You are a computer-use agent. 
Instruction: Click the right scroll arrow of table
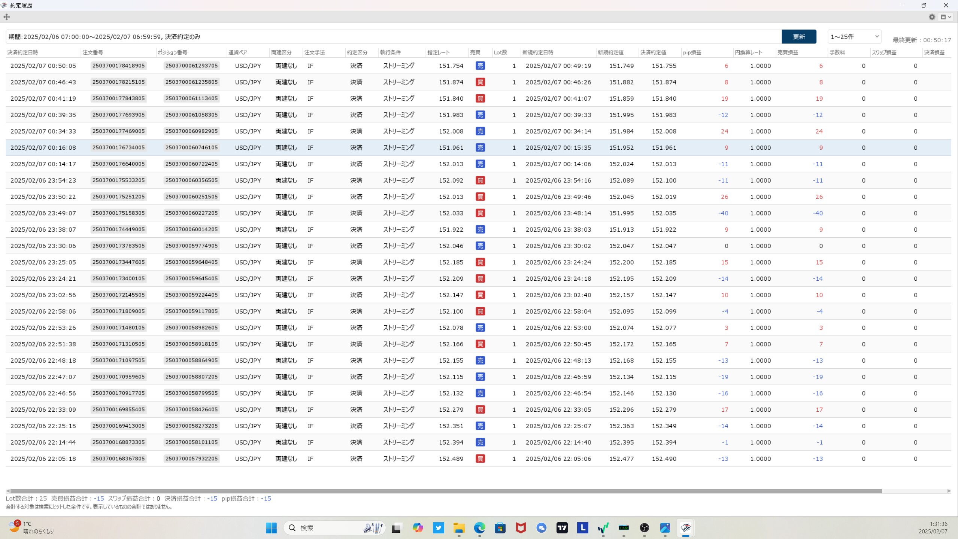point(949,491)
